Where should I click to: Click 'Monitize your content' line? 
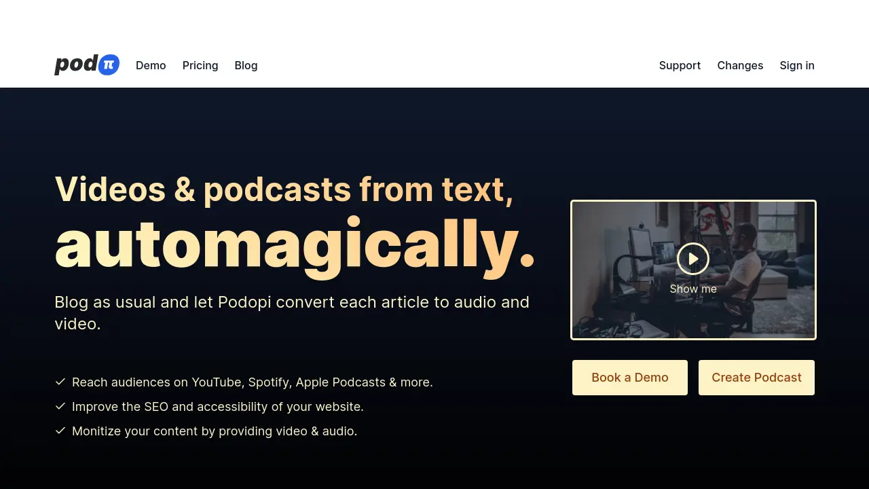click(x=215, y=431)
